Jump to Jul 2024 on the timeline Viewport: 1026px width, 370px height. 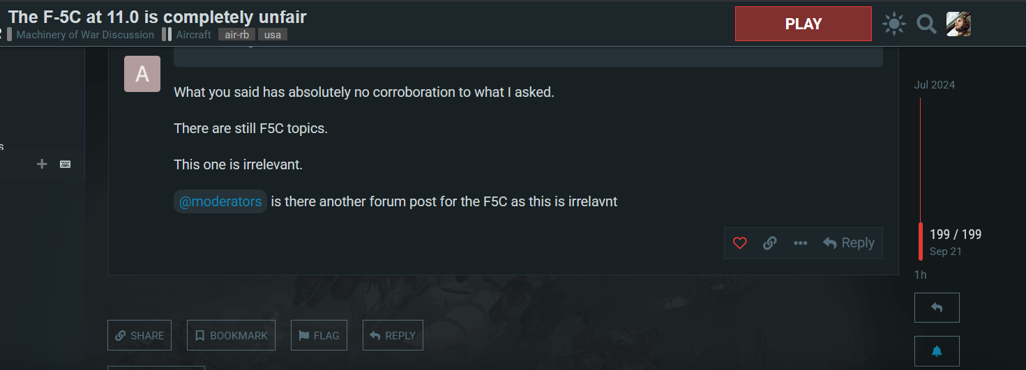[x=934, y=85]
